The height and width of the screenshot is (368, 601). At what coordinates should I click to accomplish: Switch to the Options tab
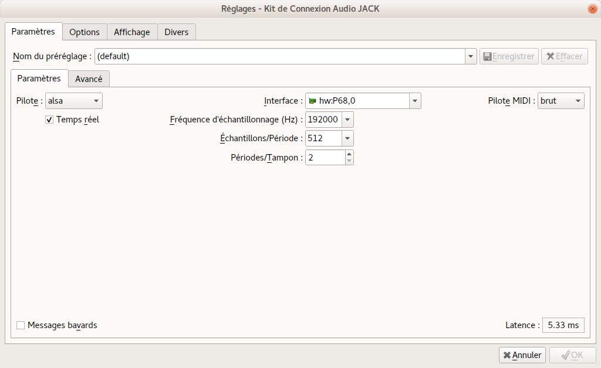(85, 32)
